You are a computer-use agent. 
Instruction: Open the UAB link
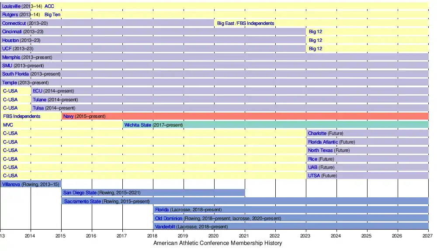(x=313, y=167)
